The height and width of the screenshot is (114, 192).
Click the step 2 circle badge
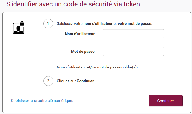(x=48, y=81)
